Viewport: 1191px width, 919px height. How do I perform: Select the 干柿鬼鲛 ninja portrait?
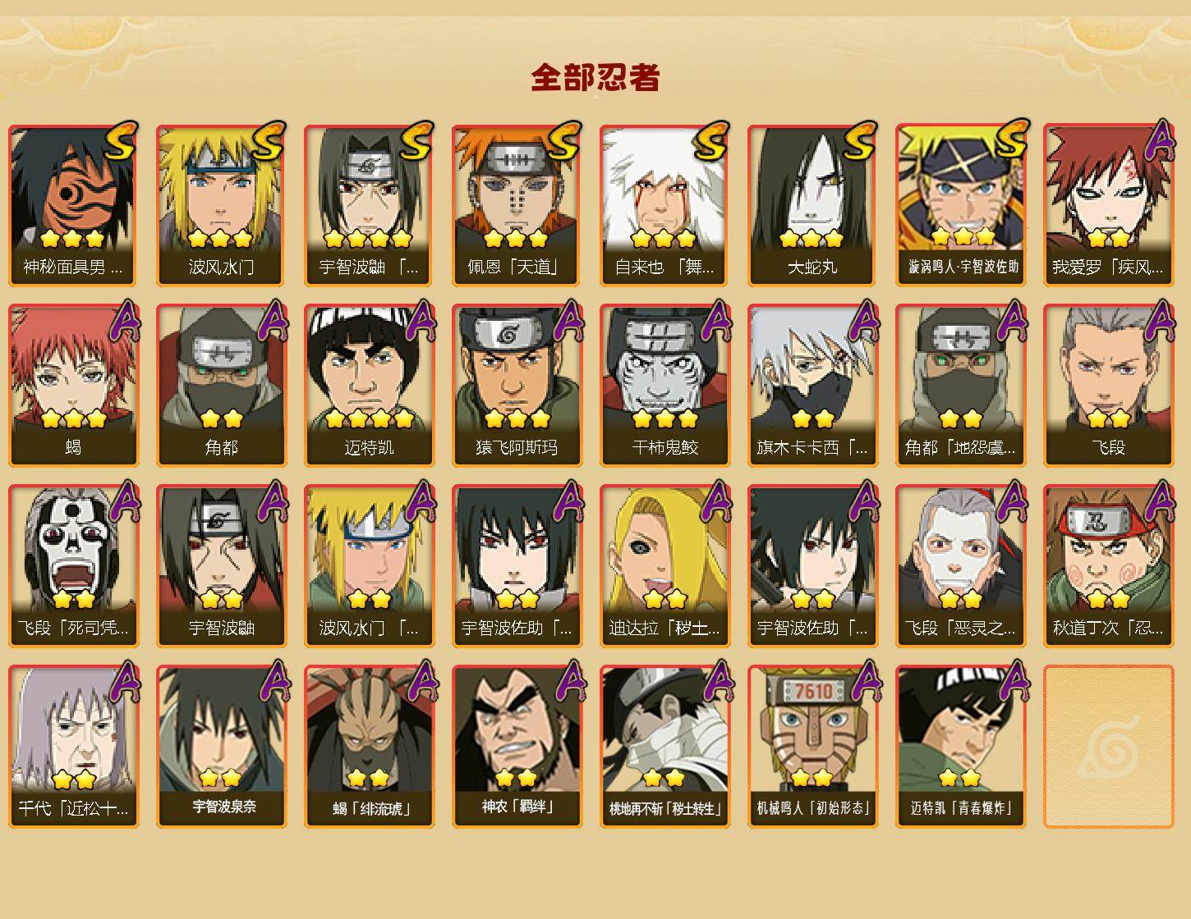(664, 386)
